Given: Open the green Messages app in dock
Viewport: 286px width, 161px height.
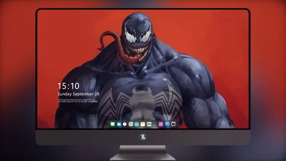Looking at the screenshot, I should [x=112, y=124].
